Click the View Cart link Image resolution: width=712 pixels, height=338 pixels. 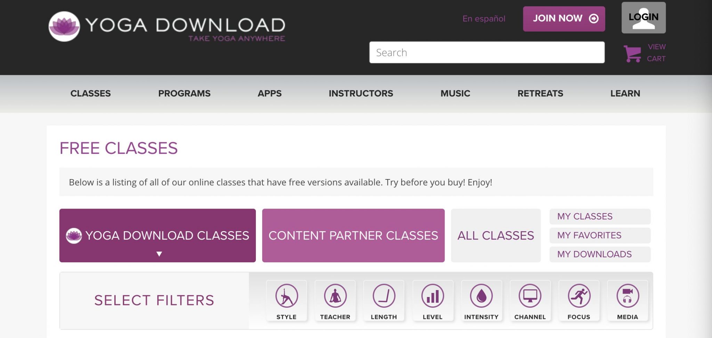[x=656, y=53]
